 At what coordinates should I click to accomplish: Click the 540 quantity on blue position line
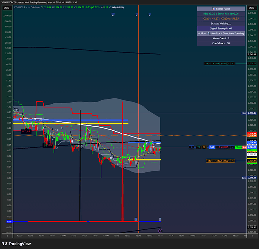(x=212, y=147)
